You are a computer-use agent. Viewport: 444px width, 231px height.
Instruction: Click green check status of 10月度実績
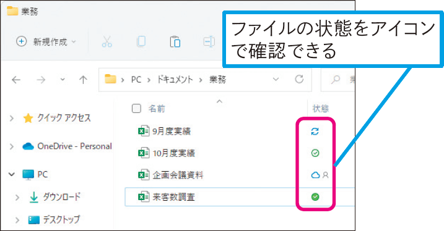point(315,153)
